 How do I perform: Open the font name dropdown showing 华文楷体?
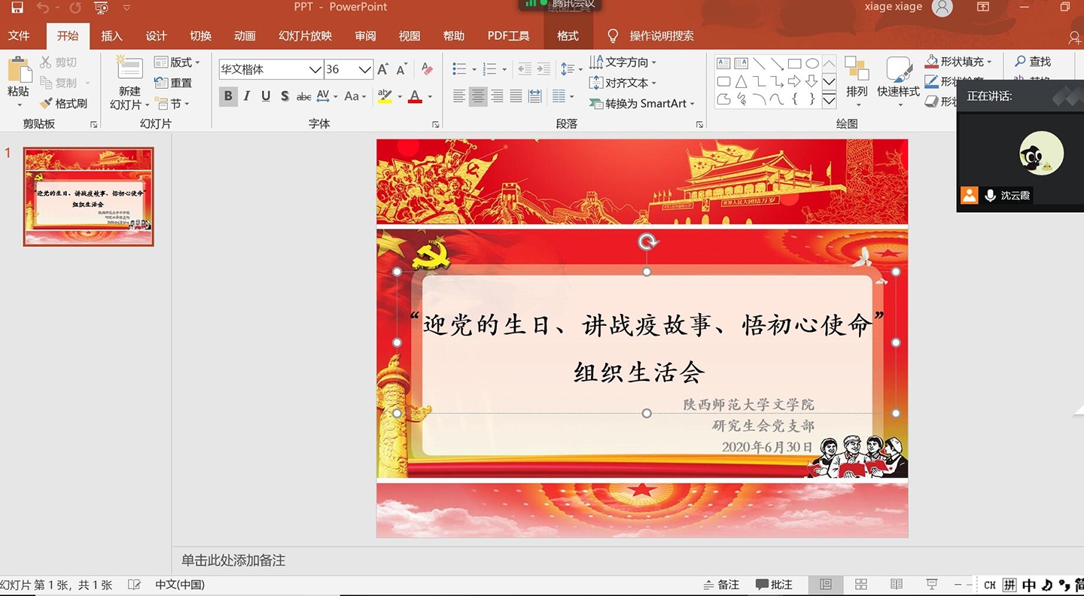(x=315, y=70)
